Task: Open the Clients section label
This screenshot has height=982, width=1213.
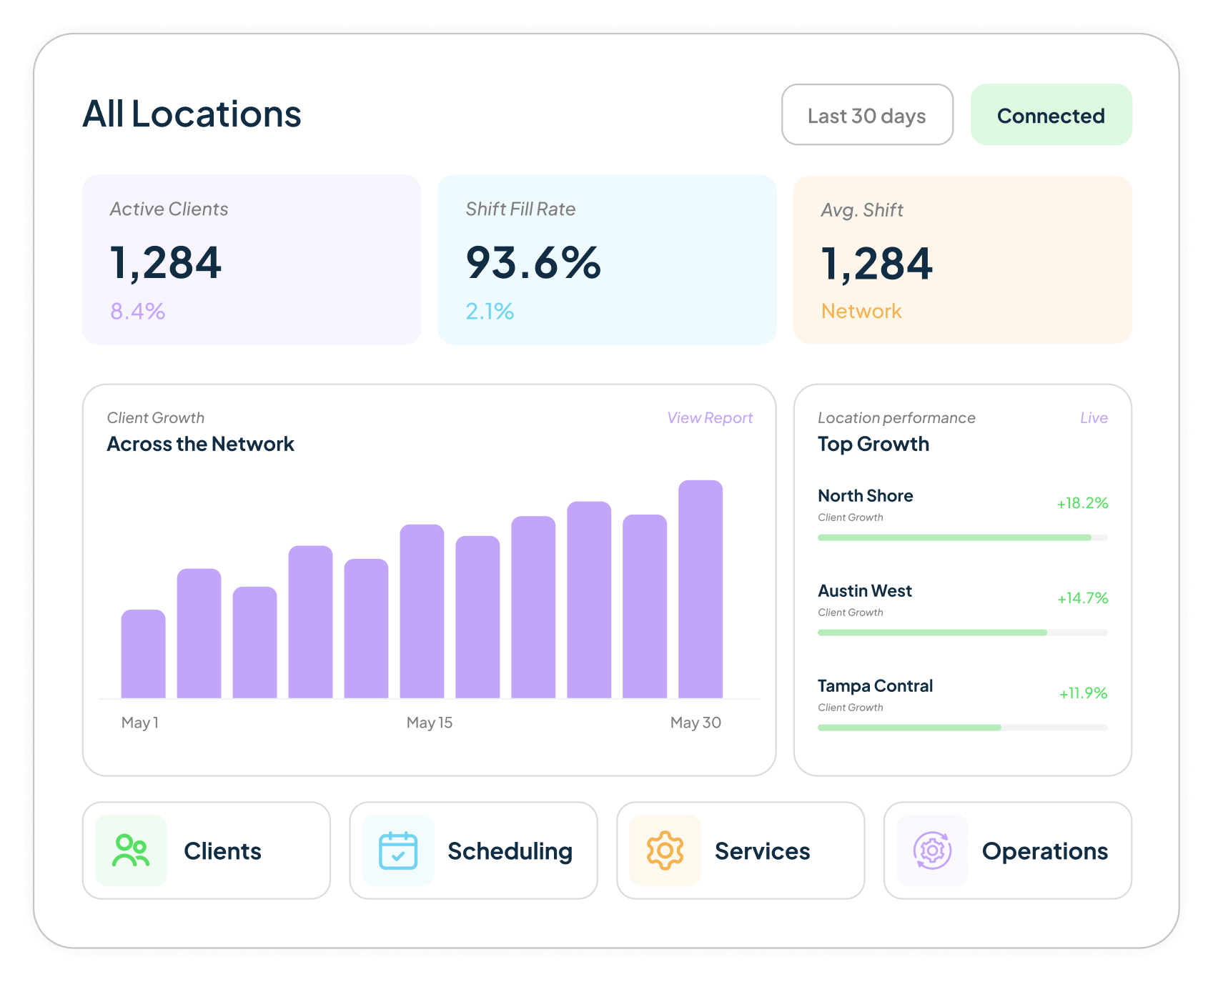Action: [222, 851]
